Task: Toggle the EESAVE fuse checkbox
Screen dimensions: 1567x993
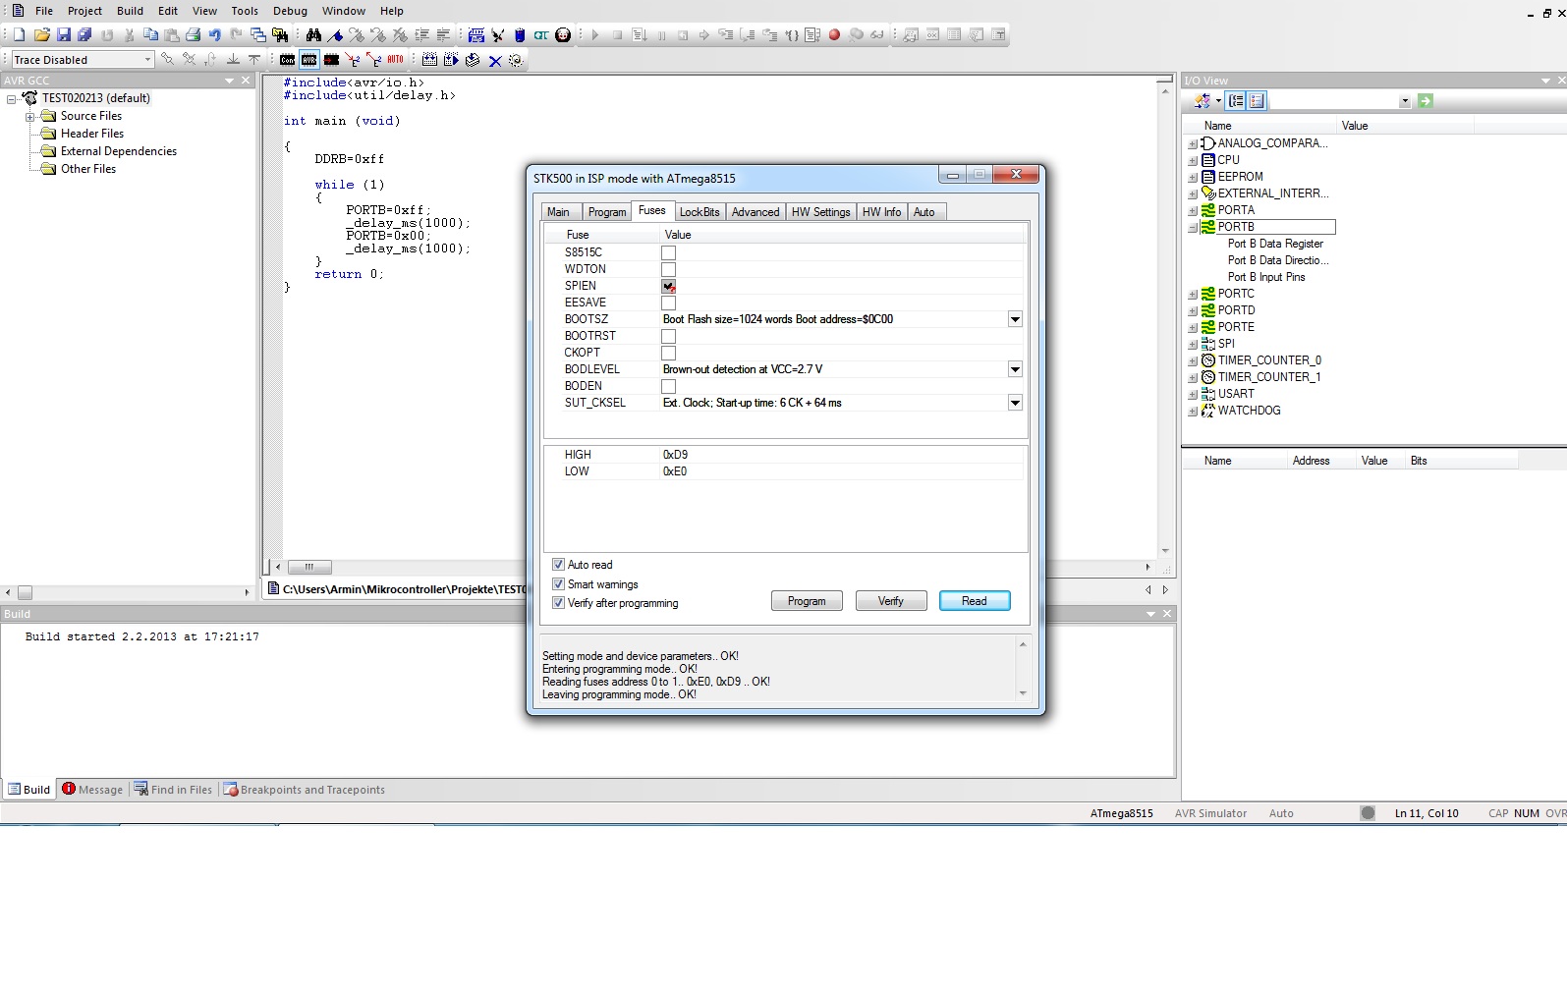Action: tap(669, 303)
